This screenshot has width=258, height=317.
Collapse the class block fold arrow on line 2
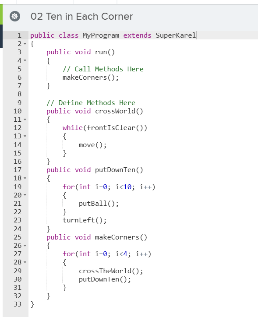pos(25,44)
